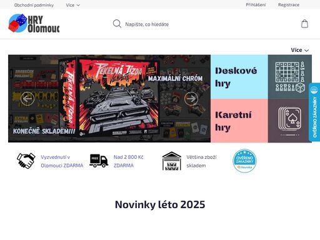Go to previous slide with left arrow
Viewport: 320px width, 240px height.
pyautogui.click(x=27, y=99)
